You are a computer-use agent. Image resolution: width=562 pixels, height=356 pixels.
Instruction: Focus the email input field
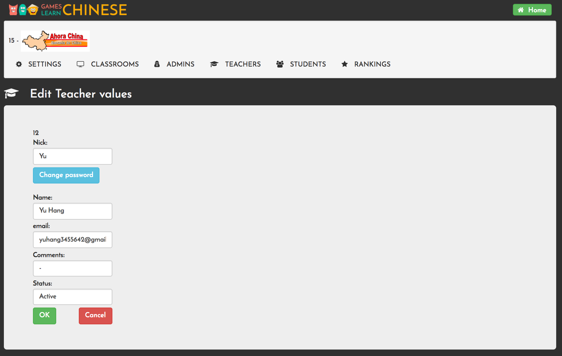click(73, 240)
